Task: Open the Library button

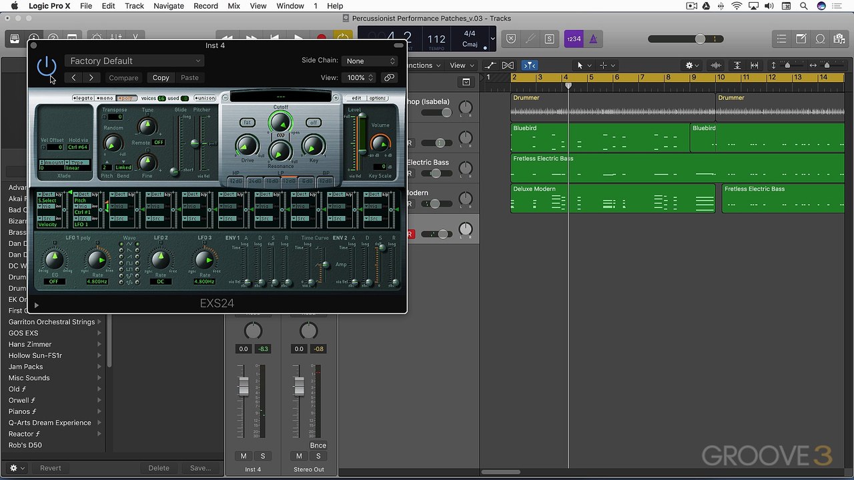Action: pos(15,39)
